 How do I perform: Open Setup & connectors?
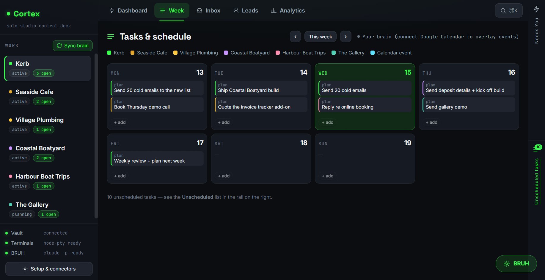pos(49,269)
